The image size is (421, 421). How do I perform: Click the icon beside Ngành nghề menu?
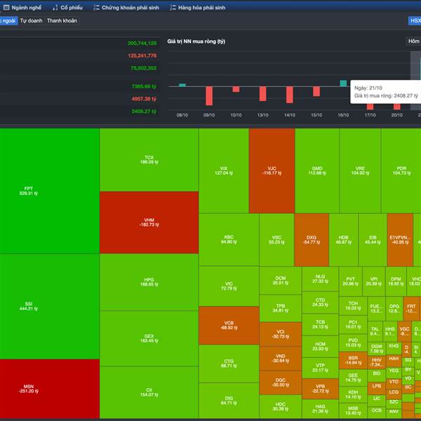coord(6,7)
